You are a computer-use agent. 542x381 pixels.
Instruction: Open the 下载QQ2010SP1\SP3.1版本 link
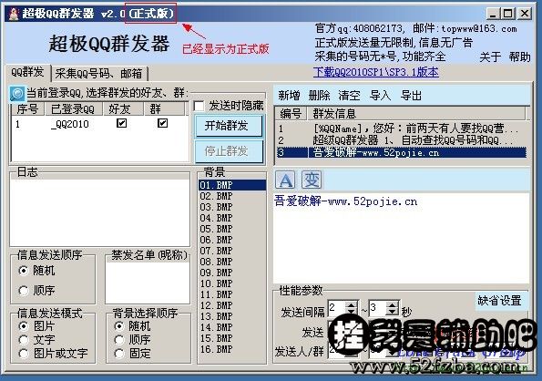point(375,72)
